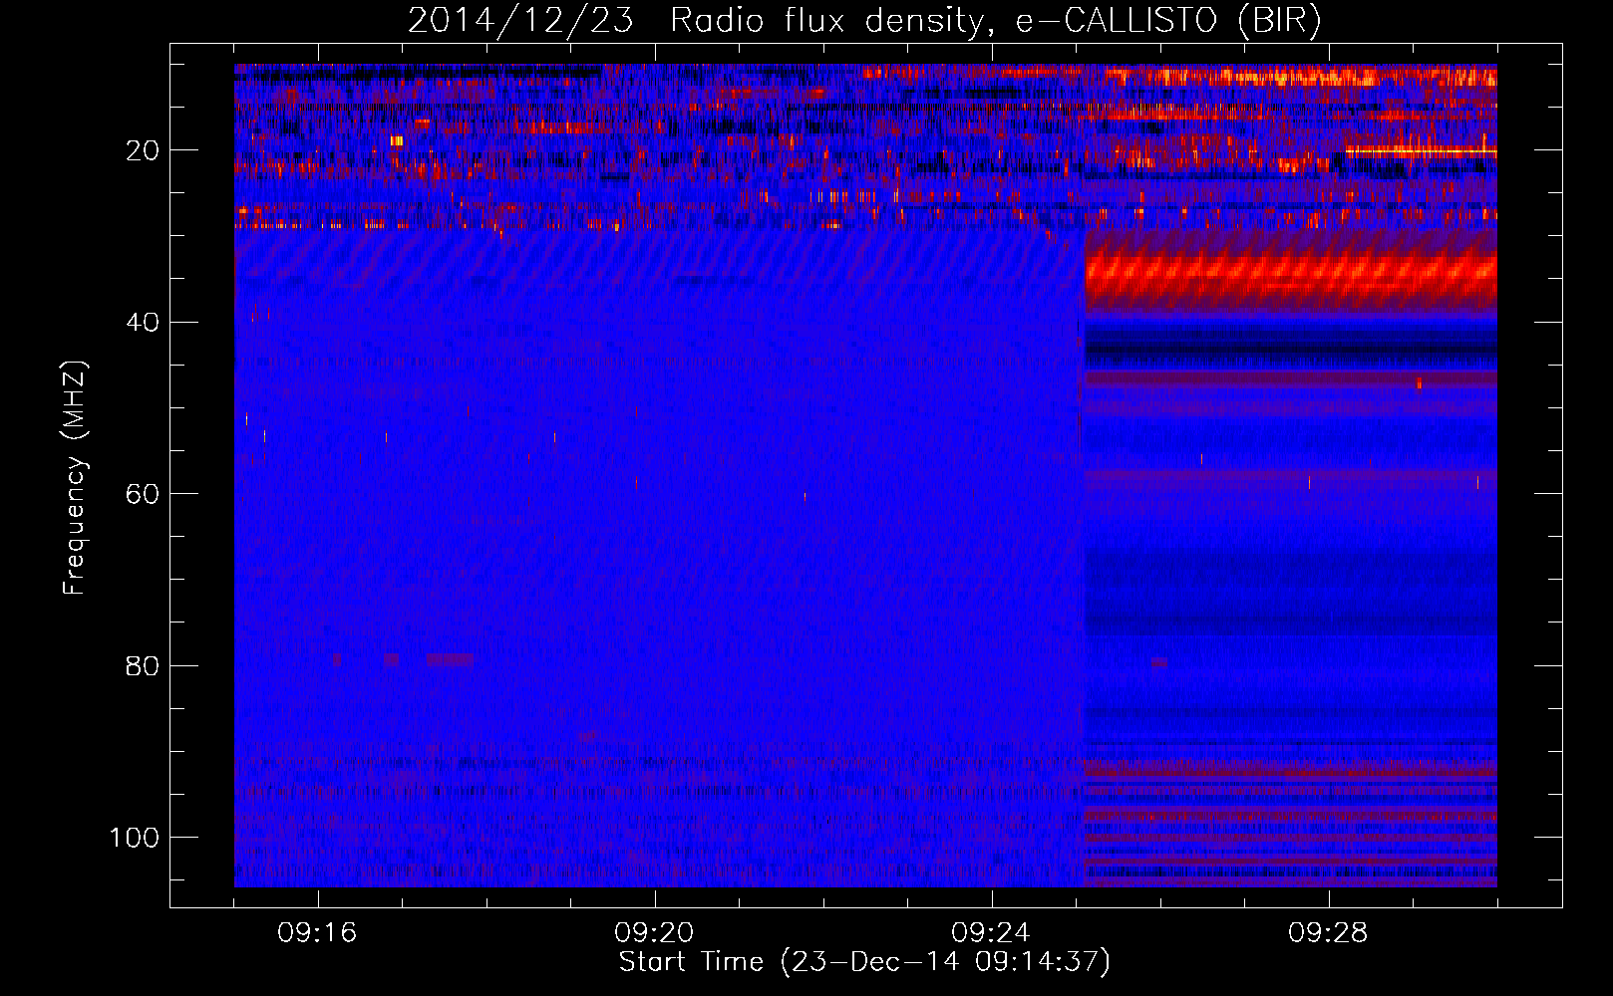Screen dimensions: 1613x996
Task: Click the '09:20' time tick label
Action: tap(654, 933)
